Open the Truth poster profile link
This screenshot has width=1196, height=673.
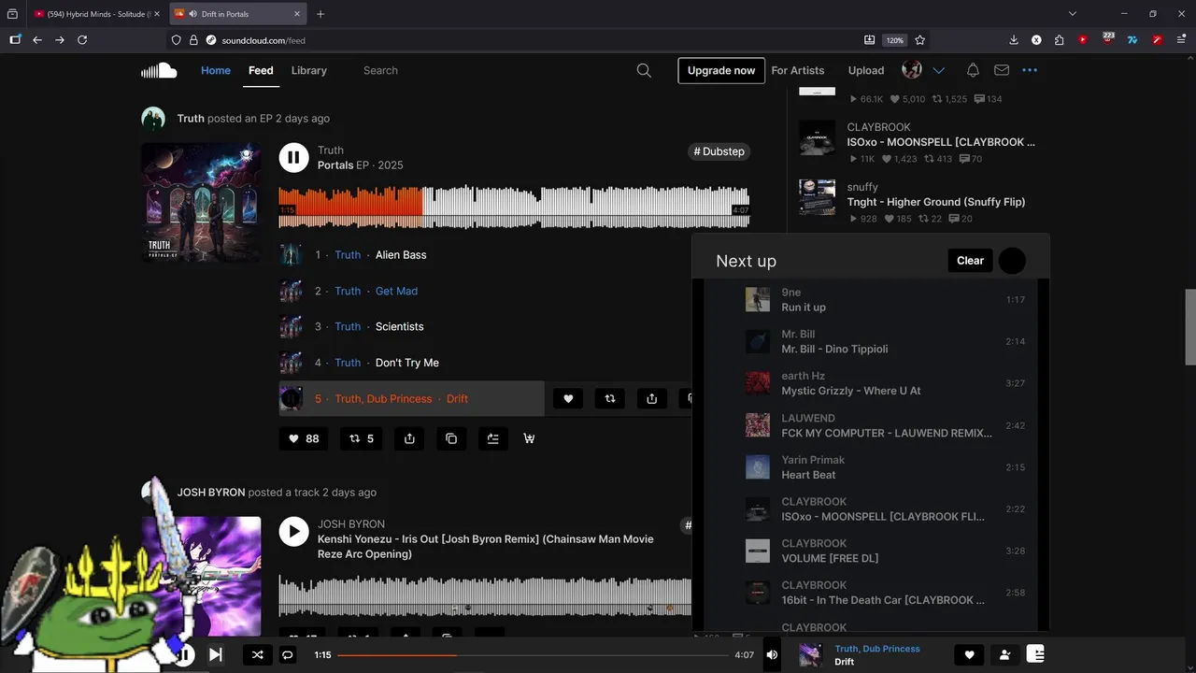point(191,119)
